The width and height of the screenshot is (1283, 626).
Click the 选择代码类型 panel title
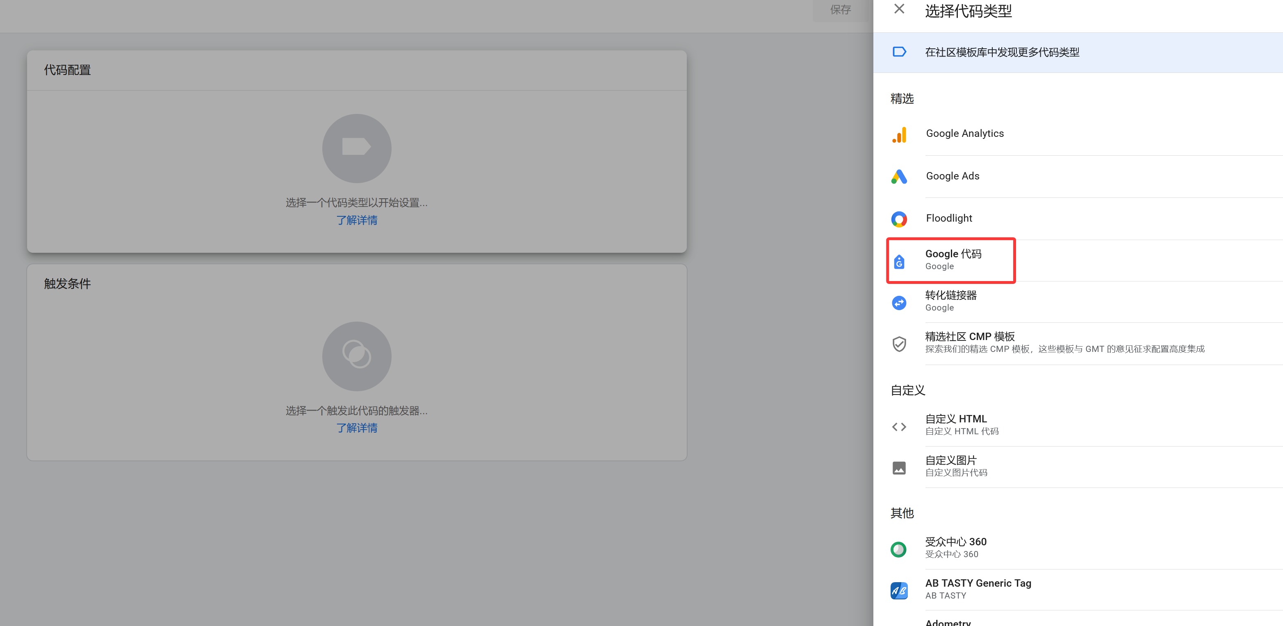click(968, 11)
